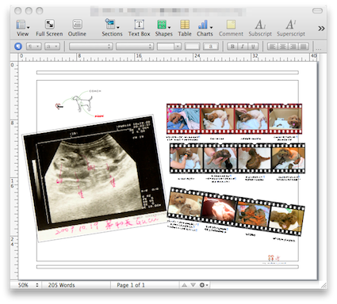Toggle underline formatting
This screenshot has height=304, width=337.
click(253, 47)
